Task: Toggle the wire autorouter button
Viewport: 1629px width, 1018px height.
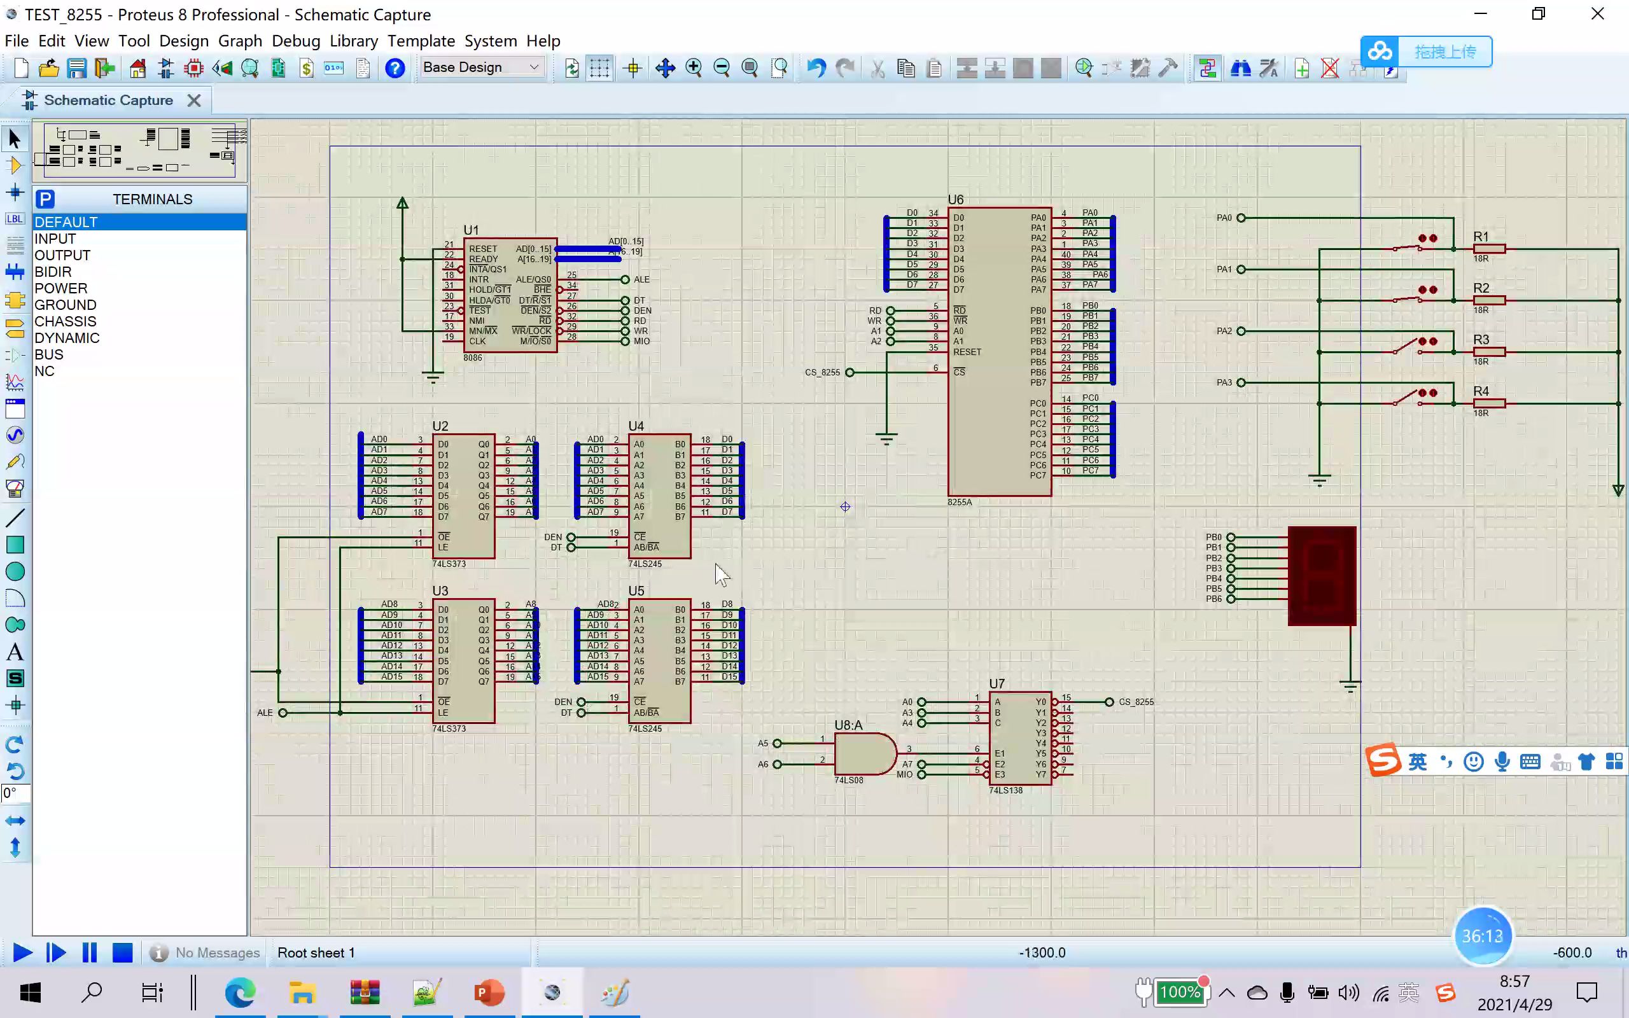Action: (x=1207, y=68)
